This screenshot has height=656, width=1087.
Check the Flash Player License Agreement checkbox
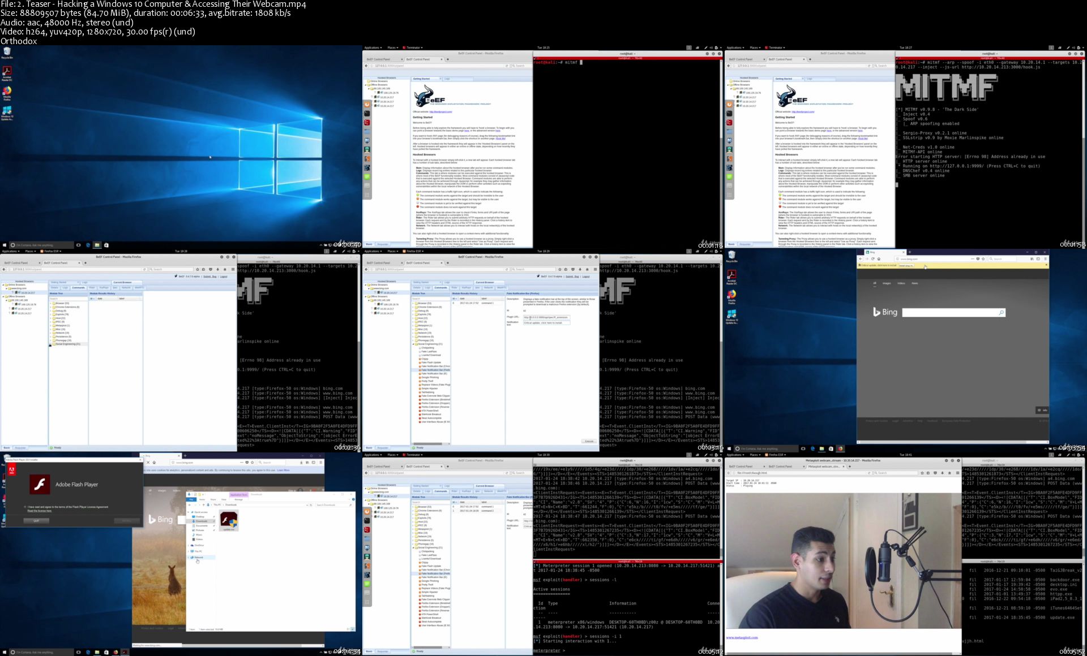tap(25, 507)
